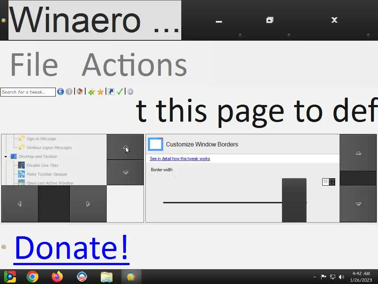Open the first colorful taskbar start icon
This screenshot has width=378, height=284.
click(10, 277)
